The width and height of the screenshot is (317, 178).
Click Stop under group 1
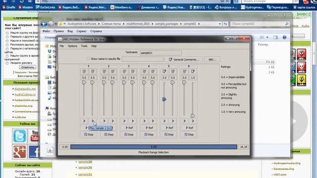tap(89, 134)
